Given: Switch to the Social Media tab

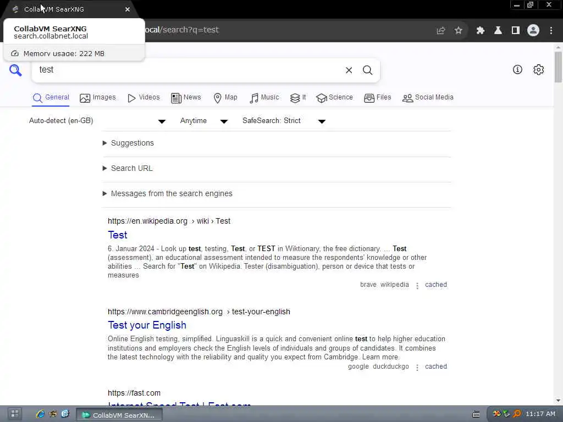Looking at the screenshot, I should point(428,98).
